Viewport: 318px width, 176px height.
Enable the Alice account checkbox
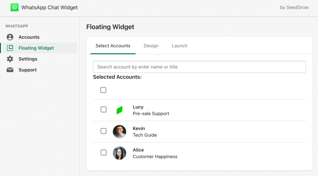tap(103, 152)
